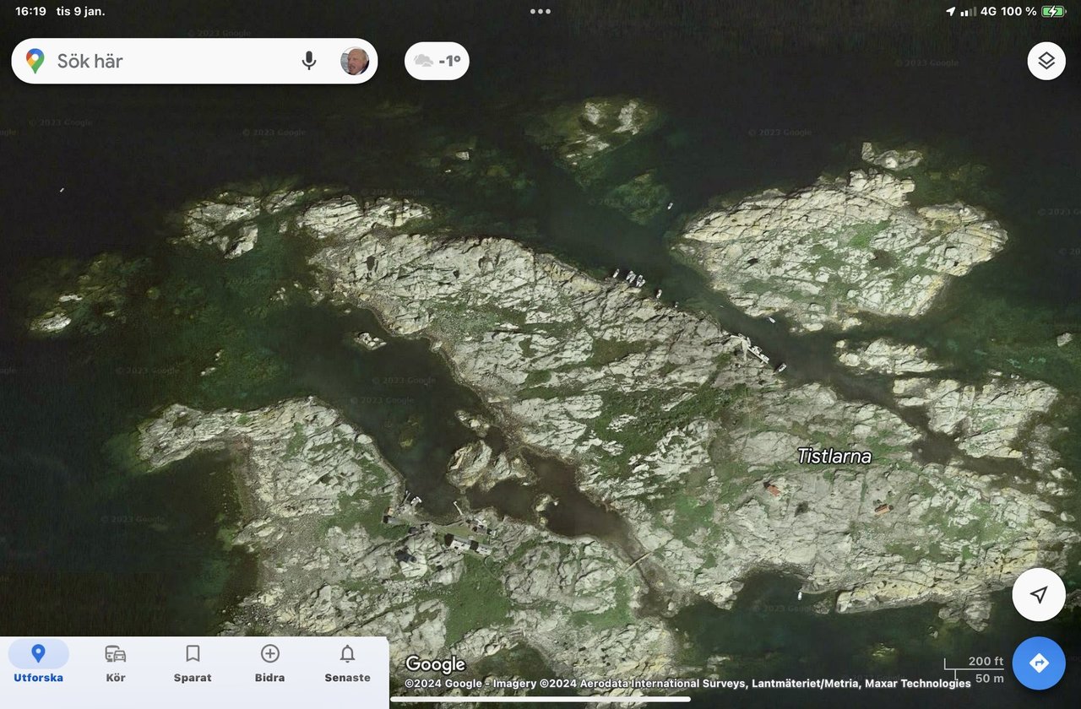The width and height of the screenshot is (1081, 709).
Task: Tap the Google logo on the map
Action: tap(435, 664)
